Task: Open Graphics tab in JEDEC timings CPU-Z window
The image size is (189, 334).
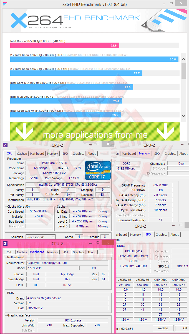Action: point(162,235)
